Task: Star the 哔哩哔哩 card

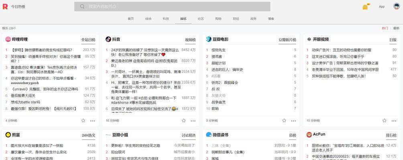Action: 83,120
